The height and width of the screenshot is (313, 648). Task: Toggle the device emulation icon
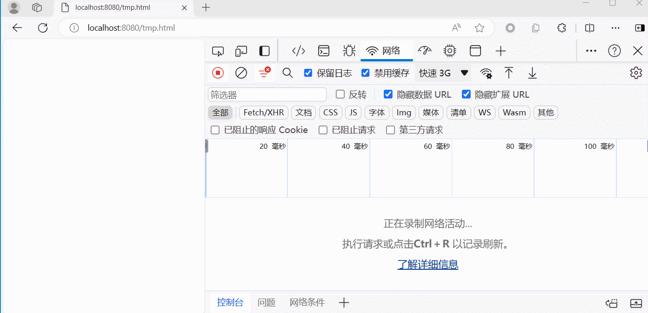click(241, 51)
